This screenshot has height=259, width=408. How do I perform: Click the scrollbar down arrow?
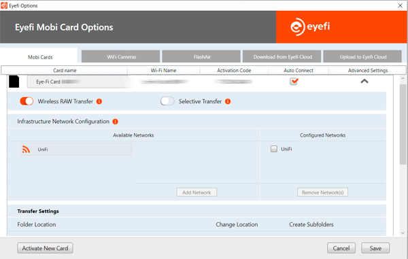[x=403, y=233]
